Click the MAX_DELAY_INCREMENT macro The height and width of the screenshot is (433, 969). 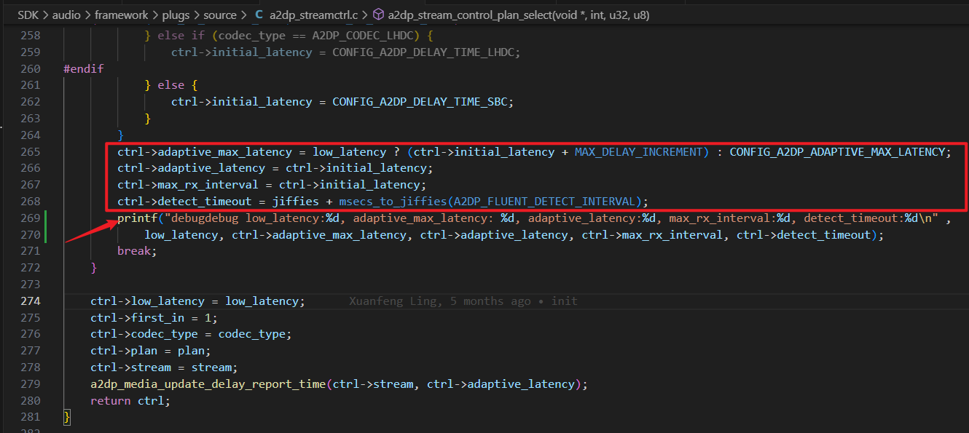pos(641,151)
